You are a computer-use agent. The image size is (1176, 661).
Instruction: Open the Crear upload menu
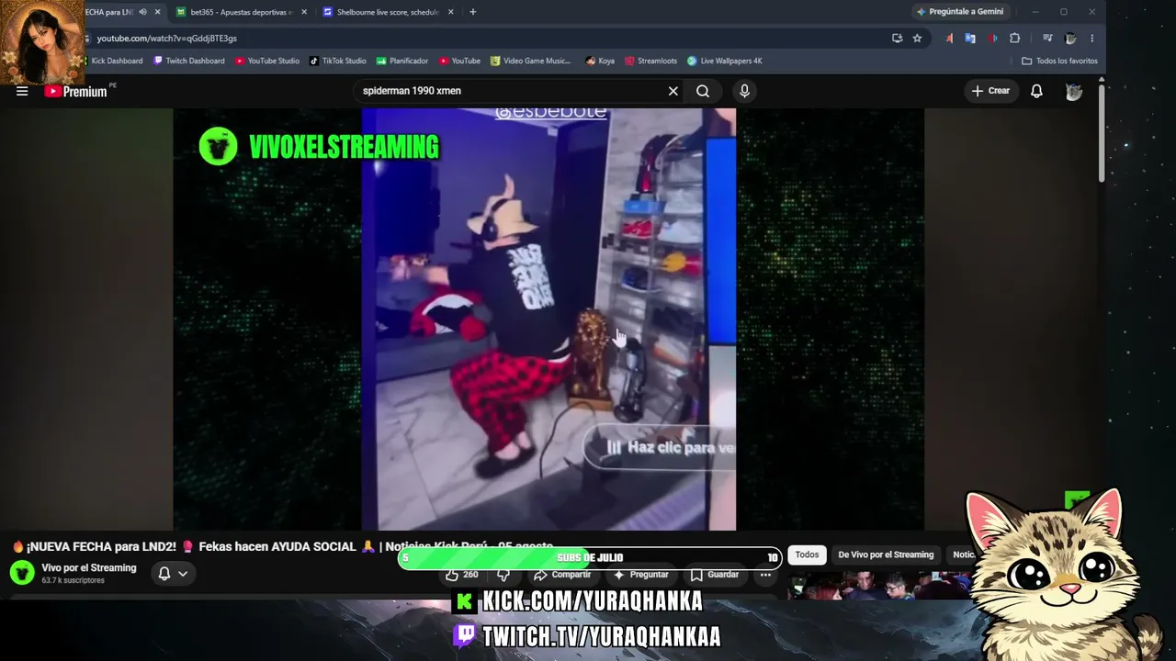tap(990, 91)
